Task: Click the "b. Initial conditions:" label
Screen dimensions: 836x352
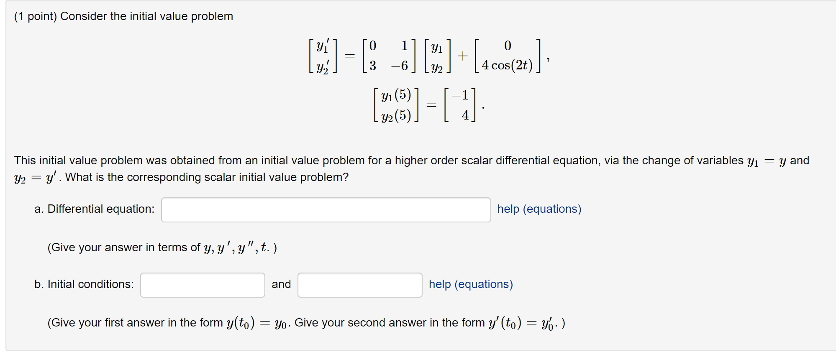Action: (84, 284)
